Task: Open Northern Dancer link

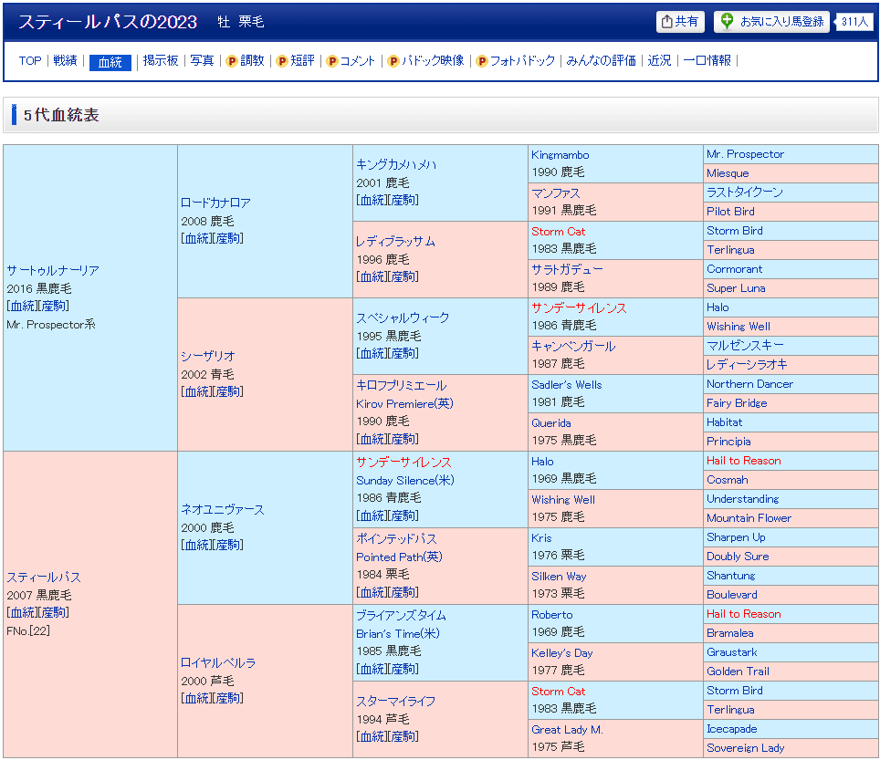Action: click(749, 383)
